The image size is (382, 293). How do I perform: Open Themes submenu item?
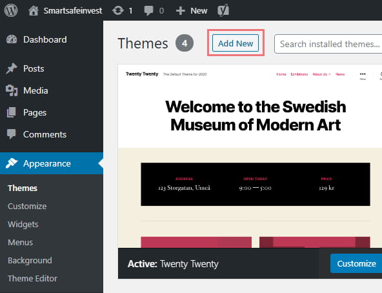click(x=23, y=188)
